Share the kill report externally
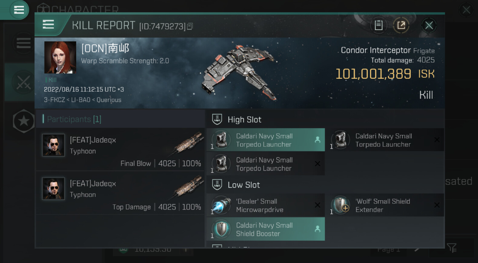 [x=401, y=25]
